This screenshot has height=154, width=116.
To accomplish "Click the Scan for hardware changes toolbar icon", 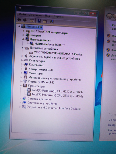I will pyautogui.click(x=52, y=22).
